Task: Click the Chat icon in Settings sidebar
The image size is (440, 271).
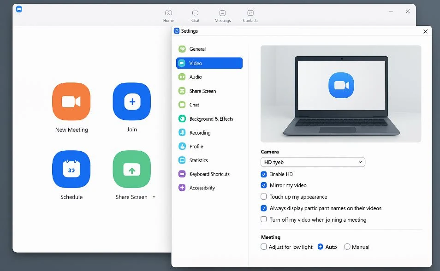Action: (182, 105)
